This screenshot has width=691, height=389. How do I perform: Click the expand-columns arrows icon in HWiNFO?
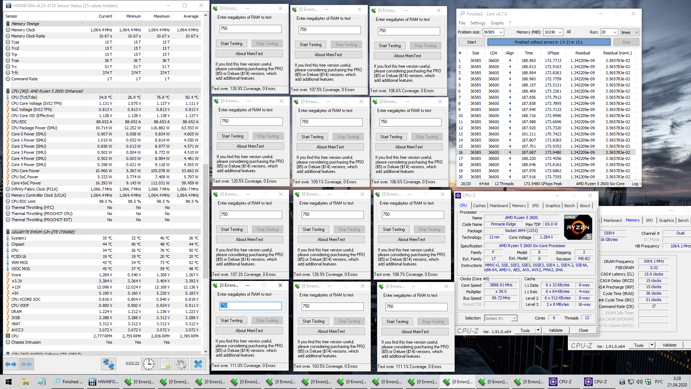[x=11, y=364]
